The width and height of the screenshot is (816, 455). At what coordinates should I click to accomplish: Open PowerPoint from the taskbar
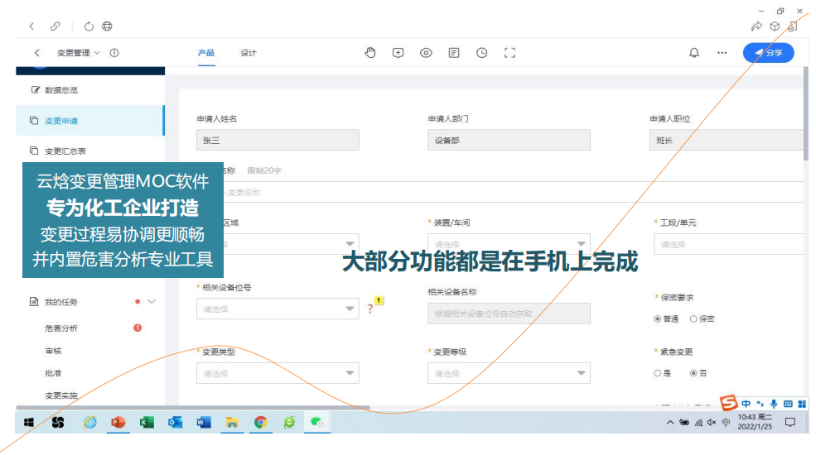click(117, 422)
